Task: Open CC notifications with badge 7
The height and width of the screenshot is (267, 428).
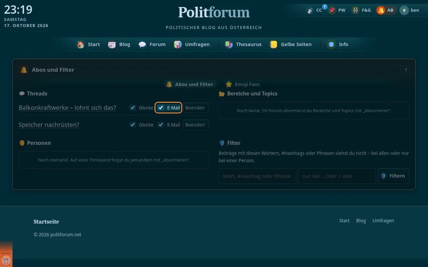Action: point(314,10)
